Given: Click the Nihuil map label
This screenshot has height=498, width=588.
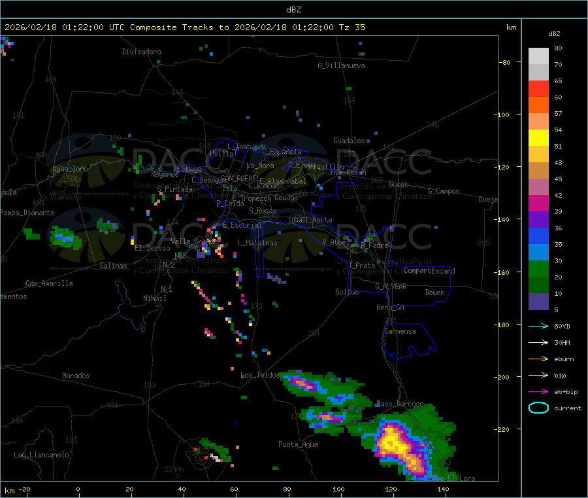Looking at the screenshot, I should (154, 298).
